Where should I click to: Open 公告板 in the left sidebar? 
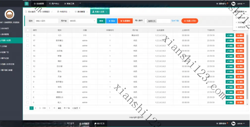pyautogui.click(x=4, y=46)
